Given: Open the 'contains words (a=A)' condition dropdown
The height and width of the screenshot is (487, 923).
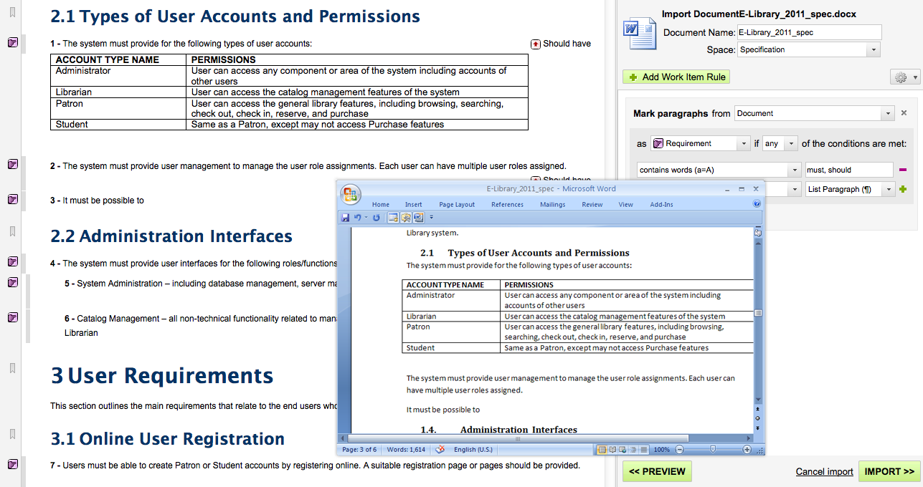Looking at the screenshot, I should point(719,170).
